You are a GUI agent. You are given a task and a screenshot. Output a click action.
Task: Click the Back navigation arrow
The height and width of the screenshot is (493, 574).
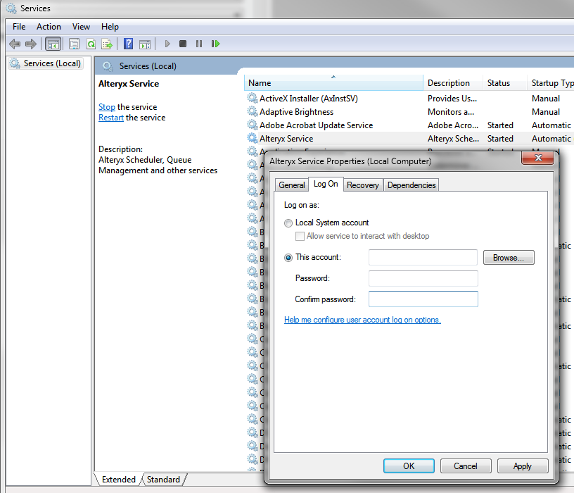pyautogui.click(x=15, y=44)
